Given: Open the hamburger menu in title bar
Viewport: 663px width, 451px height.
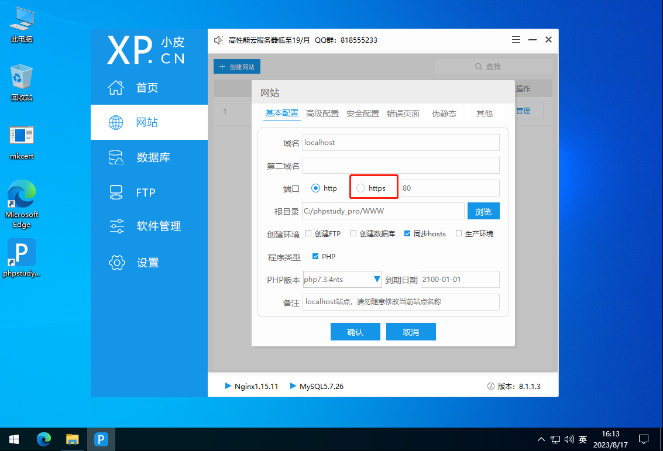Looking at the screenshot, I should point(516,40).
